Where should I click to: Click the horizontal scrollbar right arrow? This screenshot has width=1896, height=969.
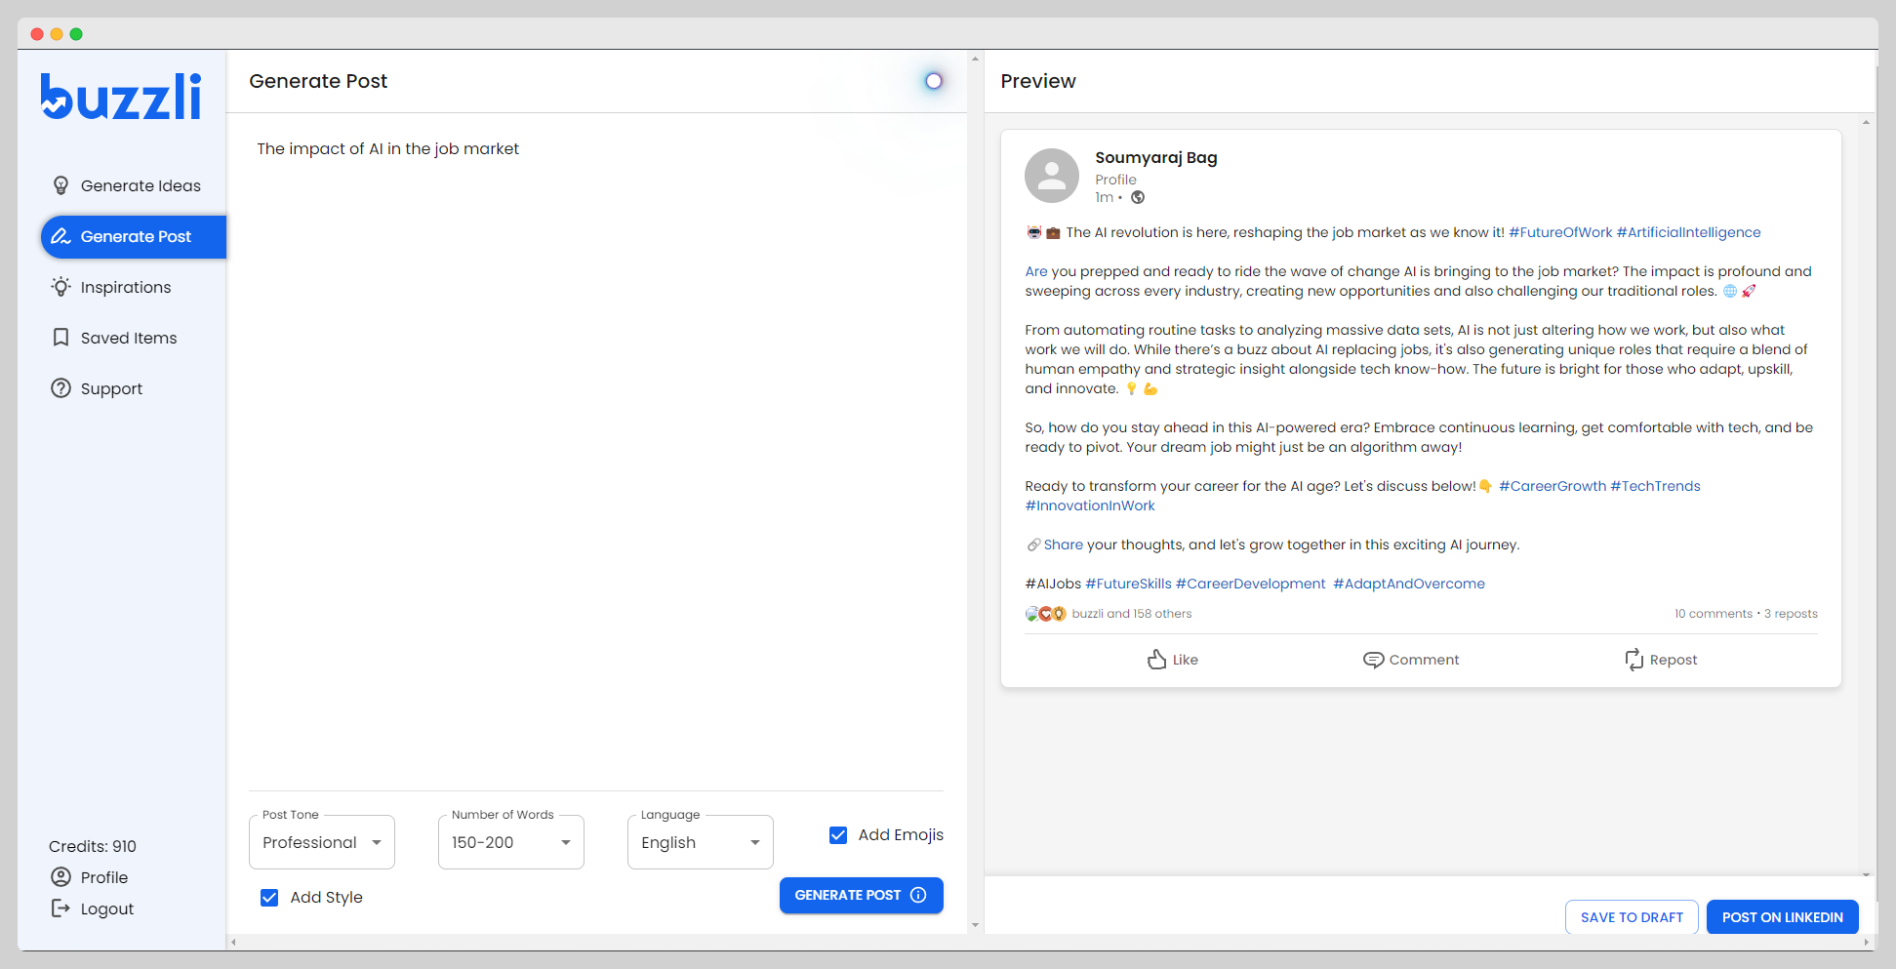pyautogui.click(x=1866, y=943)
